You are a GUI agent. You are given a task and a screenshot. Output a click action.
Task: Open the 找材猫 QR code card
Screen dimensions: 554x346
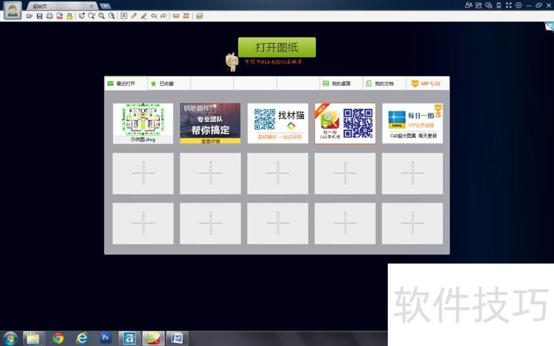point(278,123)
